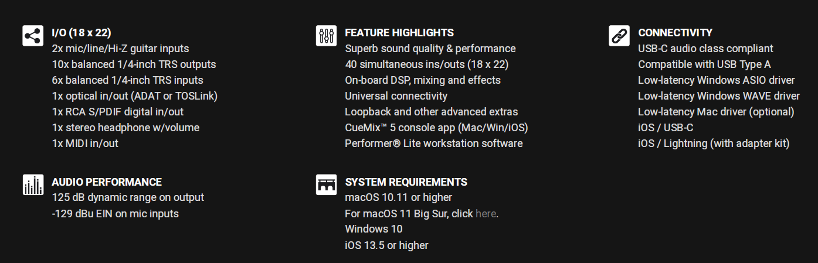Click the I/O share-nodes icon
Screen dimensions: 818x263
pos(32,36)
